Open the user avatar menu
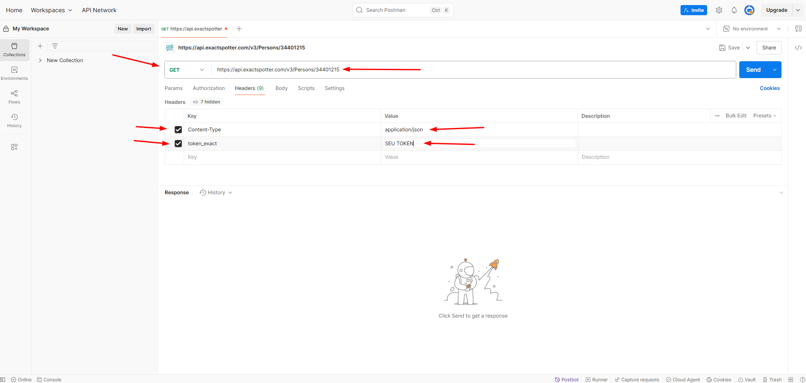The image size is (806, 383). (749, 10)
